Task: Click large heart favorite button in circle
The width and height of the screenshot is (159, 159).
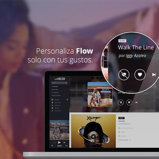Action: point(140,75)
